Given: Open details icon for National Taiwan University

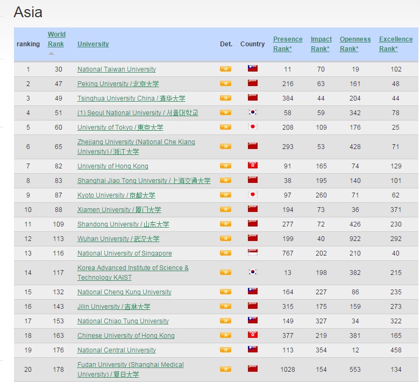Looking at the screenshot, I should (225, 69).
